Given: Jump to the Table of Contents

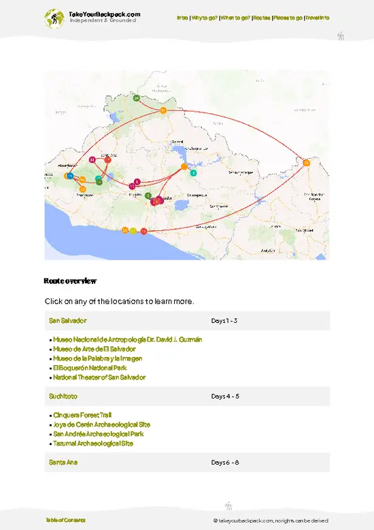Looking at the screenshot, I should tap(66, 520).
